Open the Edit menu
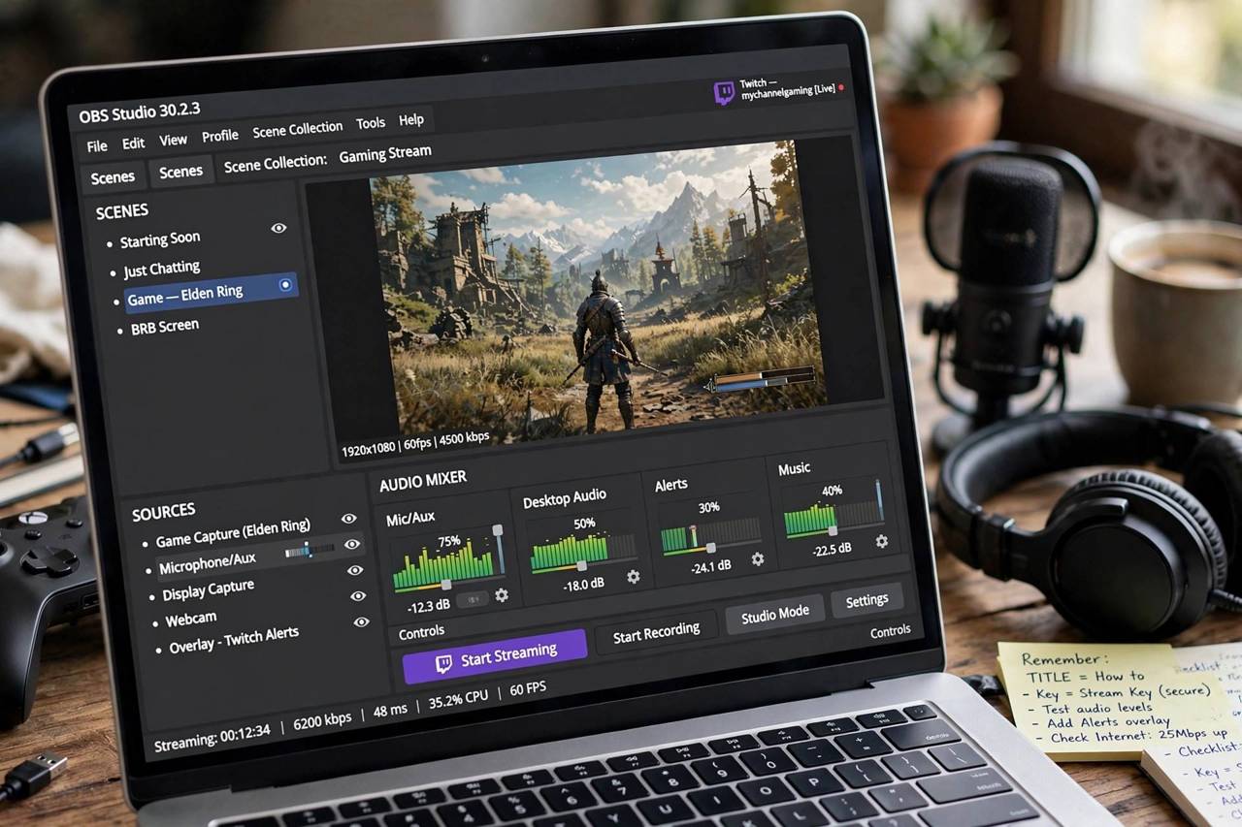The width and height of the screenshot is (1242, 827). [x=133, y=143]
